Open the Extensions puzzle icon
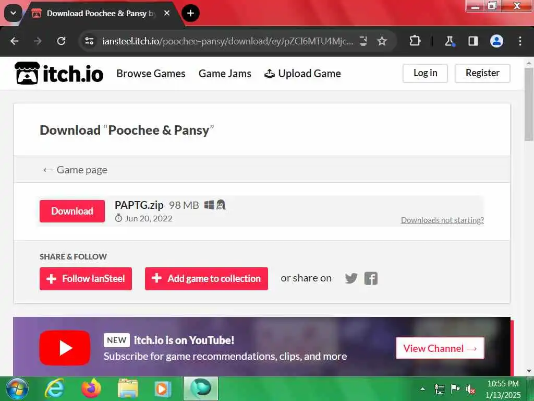Viewport: 534px width, 401px height. point(415,41)
